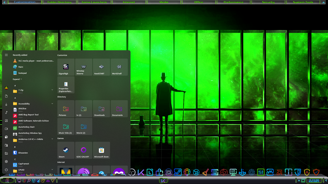This screenshot has height=184, width=328.
Task: Open VLC media player reset preferences entry
Action: pos(33,61)
